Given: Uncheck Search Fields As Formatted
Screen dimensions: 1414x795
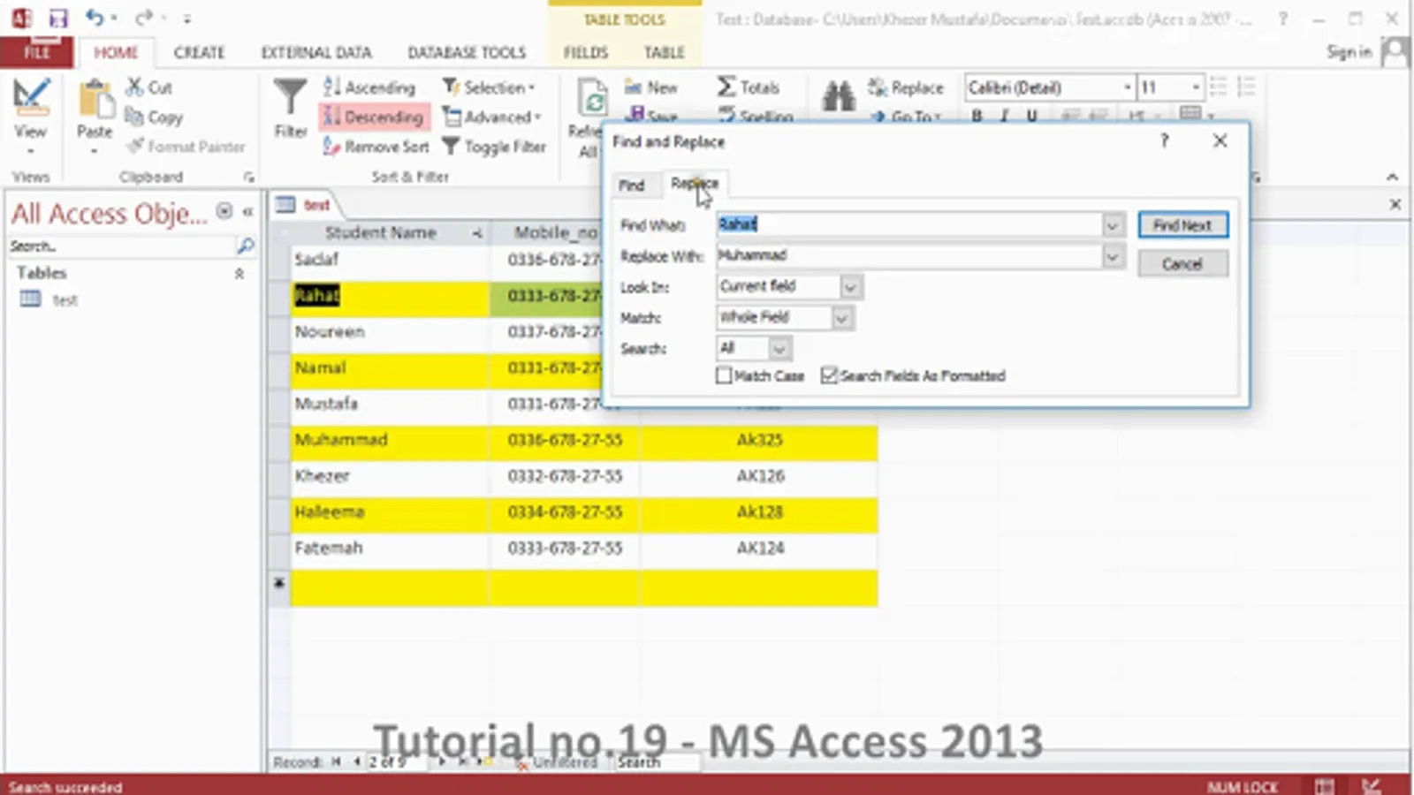Looking at the screenshot, I should 829,375.
